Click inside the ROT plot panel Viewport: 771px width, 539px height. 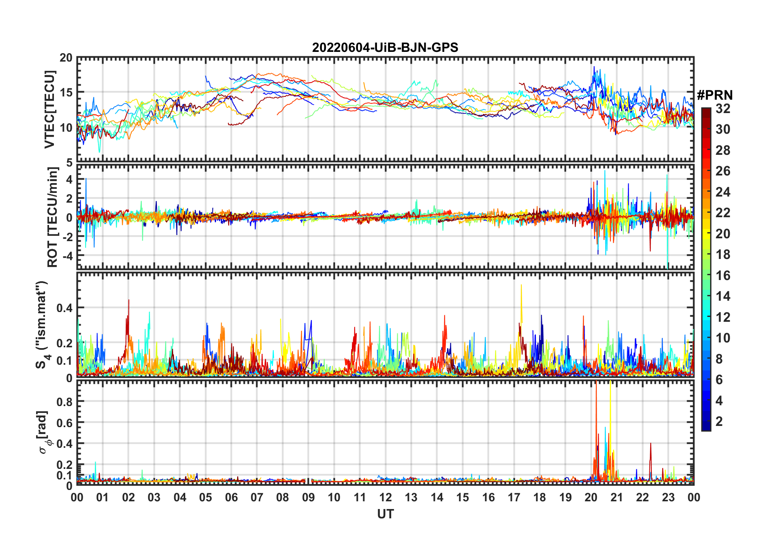point(385,216)
